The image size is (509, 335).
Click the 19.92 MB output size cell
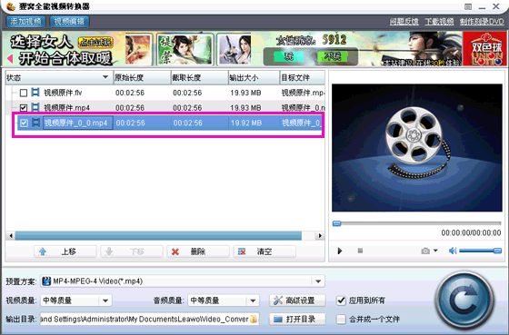coord(246,123)
